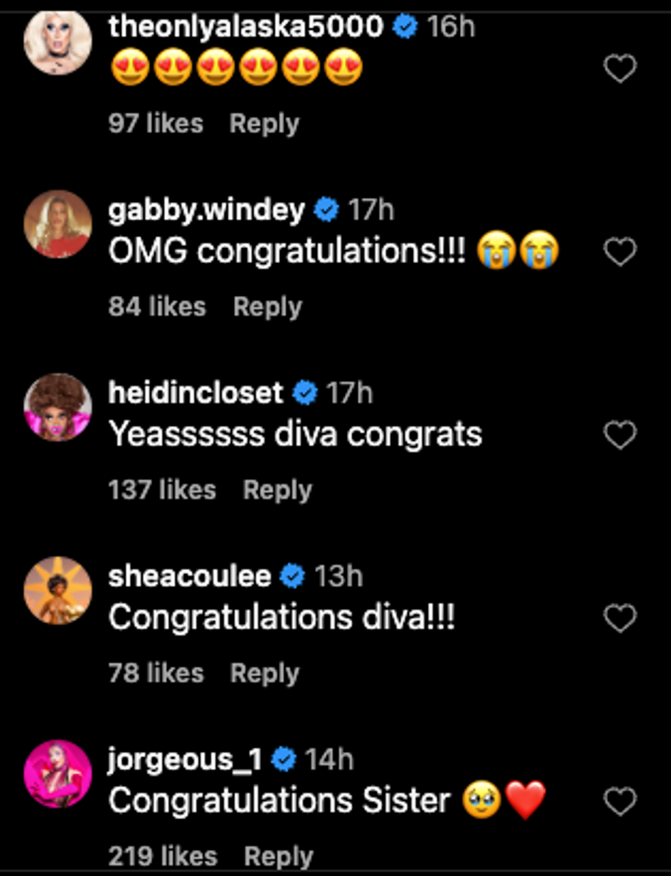Viewport: 671px width, 876px height.
Task: Open sheacoulee's profile avatar
Action: (58, 590)
